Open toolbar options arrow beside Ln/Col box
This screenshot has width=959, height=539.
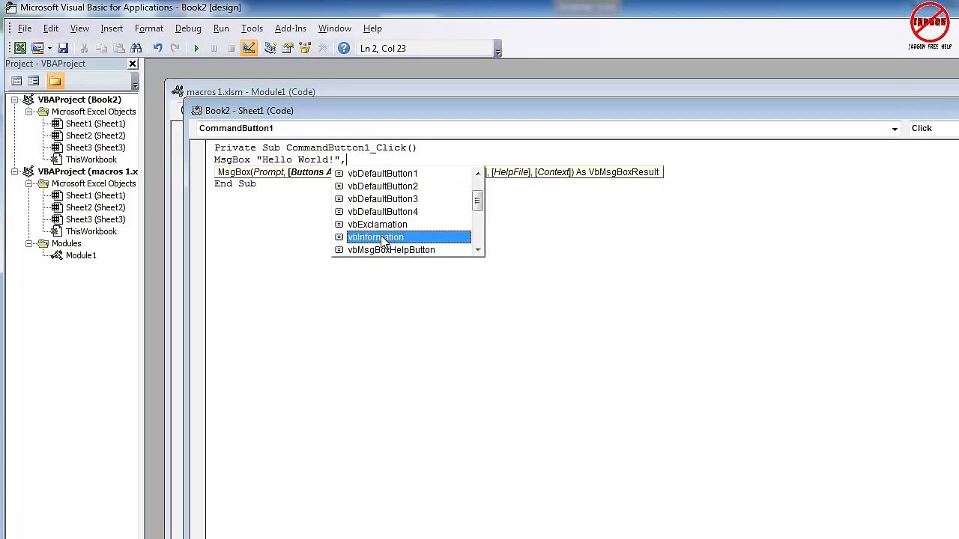(x=497, y=49)
